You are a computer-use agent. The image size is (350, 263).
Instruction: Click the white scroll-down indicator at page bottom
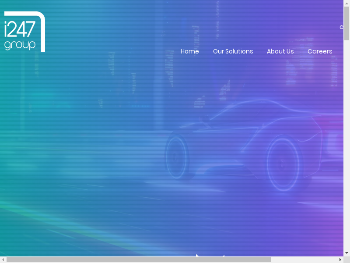point(210,255)
